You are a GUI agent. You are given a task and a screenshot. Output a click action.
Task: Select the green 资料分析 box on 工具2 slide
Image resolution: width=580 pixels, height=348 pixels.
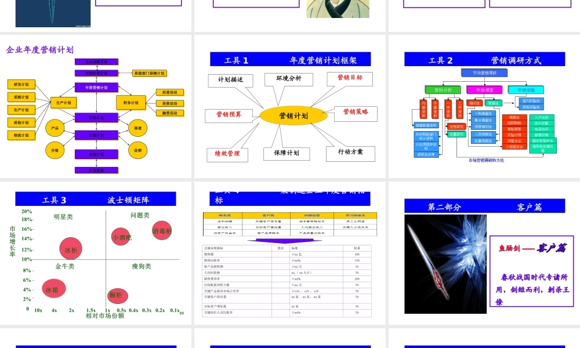(443, 90)
